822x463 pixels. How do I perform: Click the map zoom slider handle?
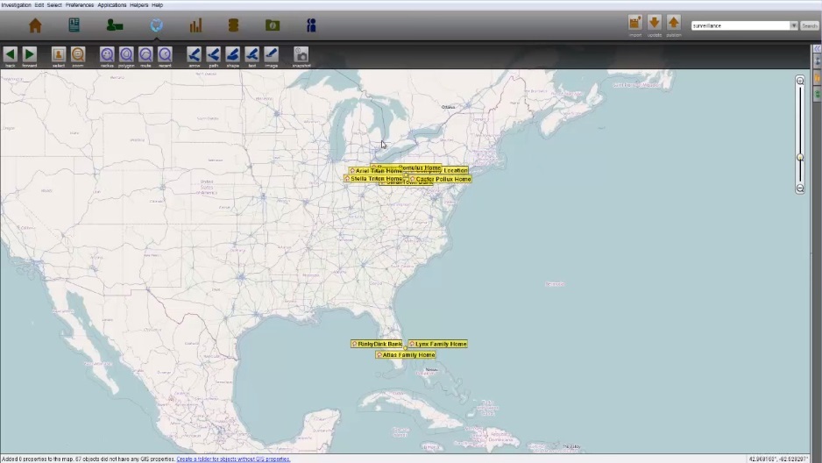pyautogui.click(x=800, y=157)
